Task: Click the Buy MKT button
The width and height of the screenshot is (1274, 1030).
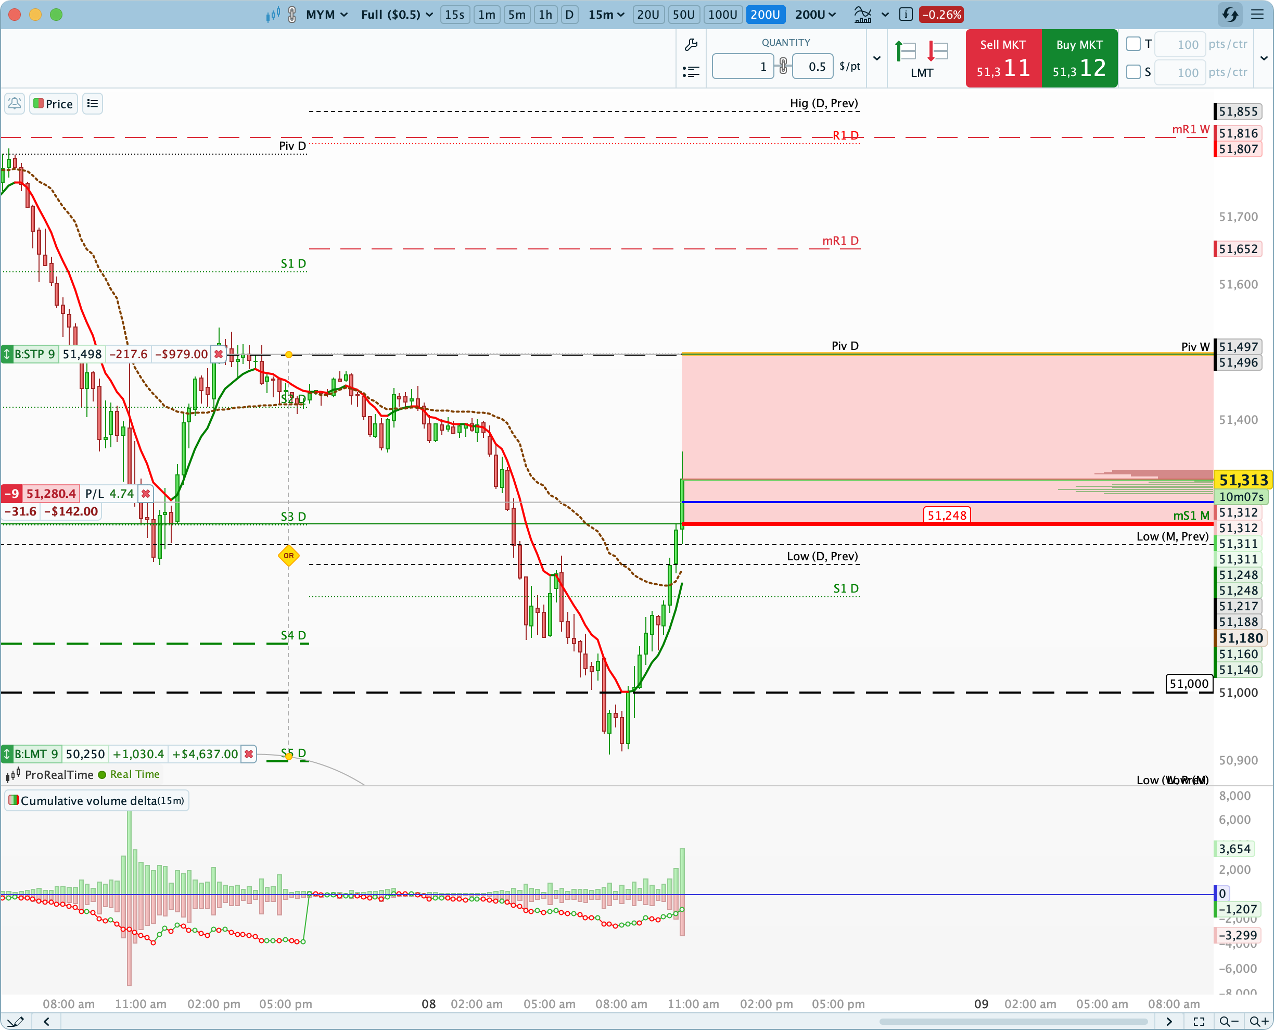Action: pos(1079,59)
